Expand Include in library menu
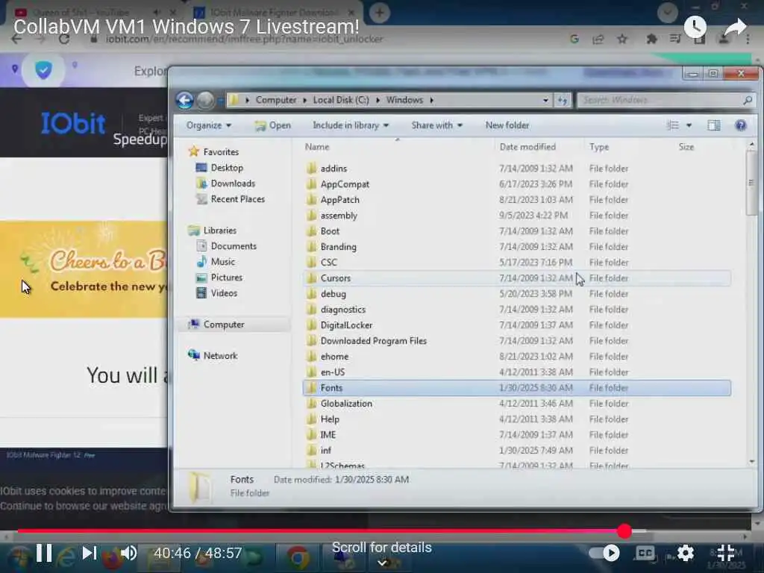This screenshot has height=573, width=764. pos(351,125)
